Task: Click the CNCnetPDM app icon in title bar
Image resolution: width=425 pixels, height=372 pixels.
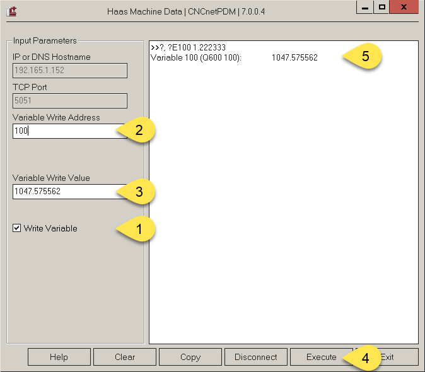Action: [x=11, y=11]
